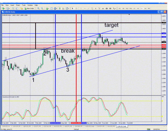Select the D1 daily timeframe
The width and height of the screenshot is (168, 131).
click(142, 8)
